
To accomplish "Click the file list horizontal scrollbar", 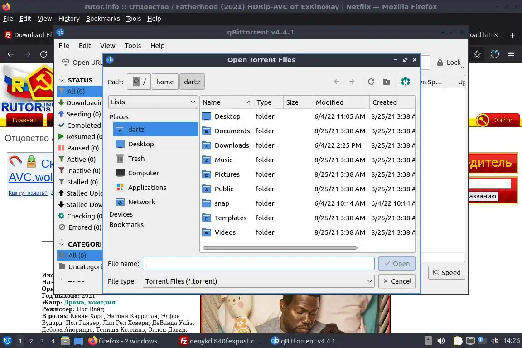I will click(280, 248).
